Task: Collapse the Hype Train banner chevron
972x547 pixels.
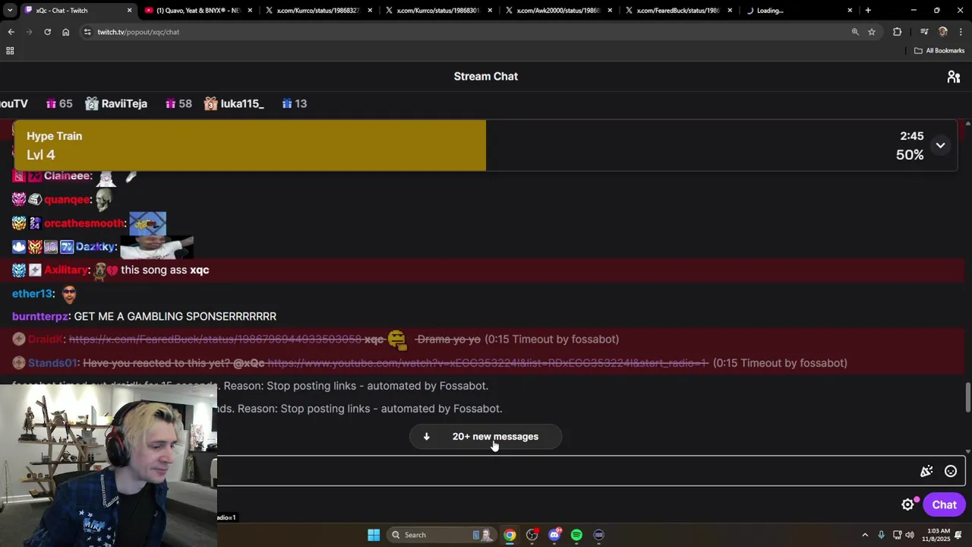Action: tap(940, 145)
